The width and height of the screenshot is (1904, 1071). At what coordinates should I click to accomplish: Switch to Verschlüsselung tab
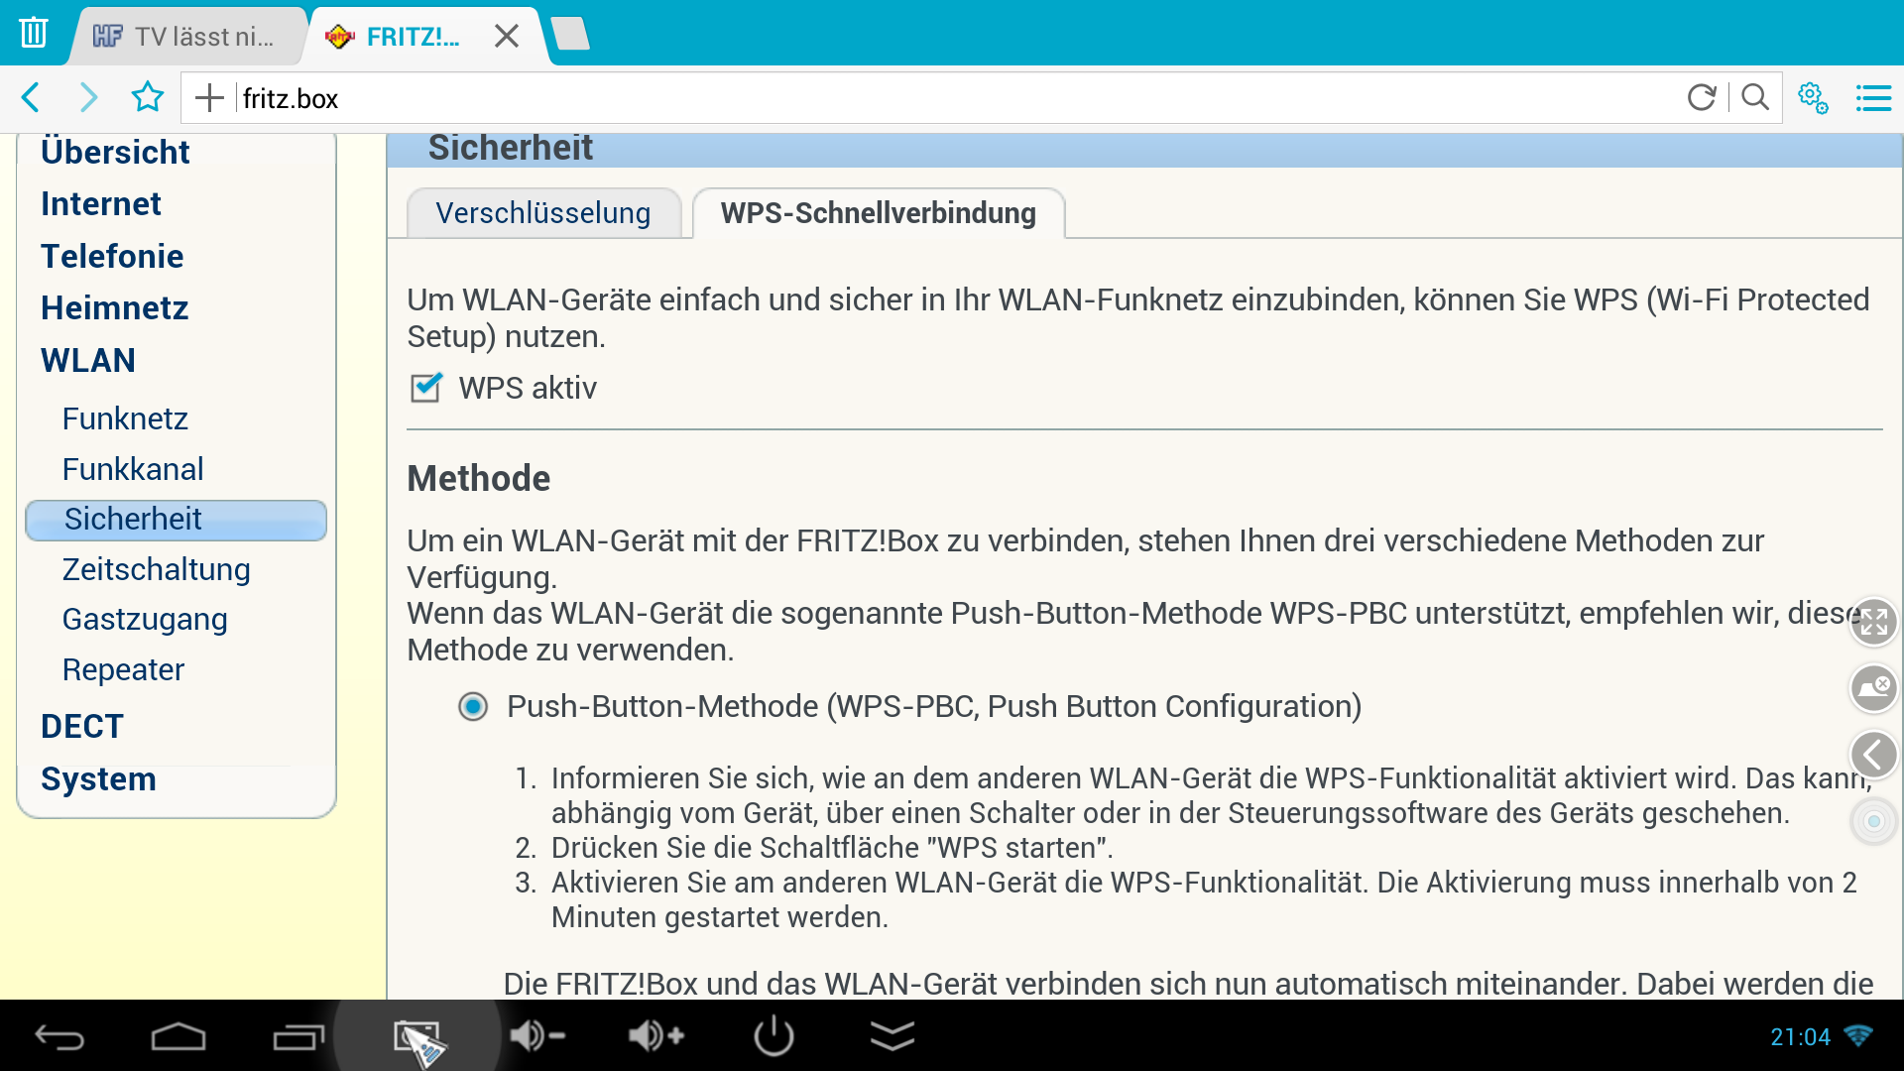pos(543,213)
